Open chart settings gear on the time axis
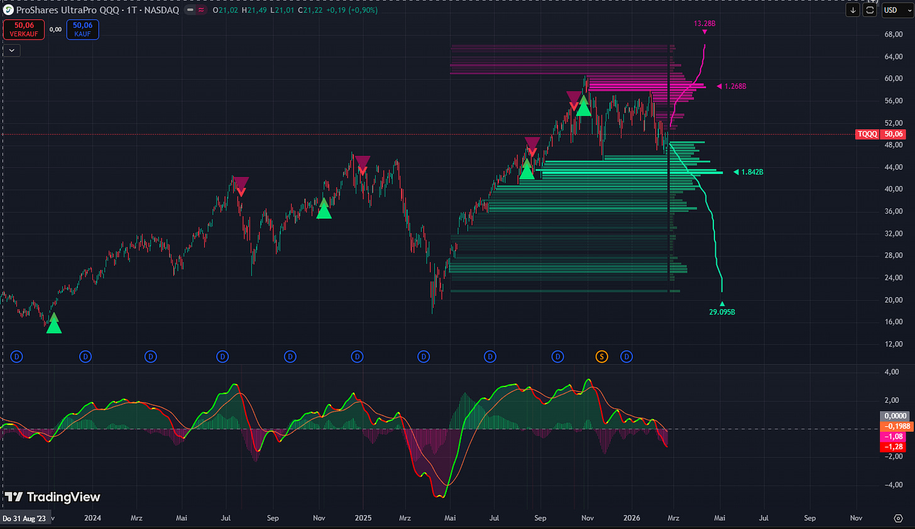Viewport: 915px width, 529px height. point(898,518)
